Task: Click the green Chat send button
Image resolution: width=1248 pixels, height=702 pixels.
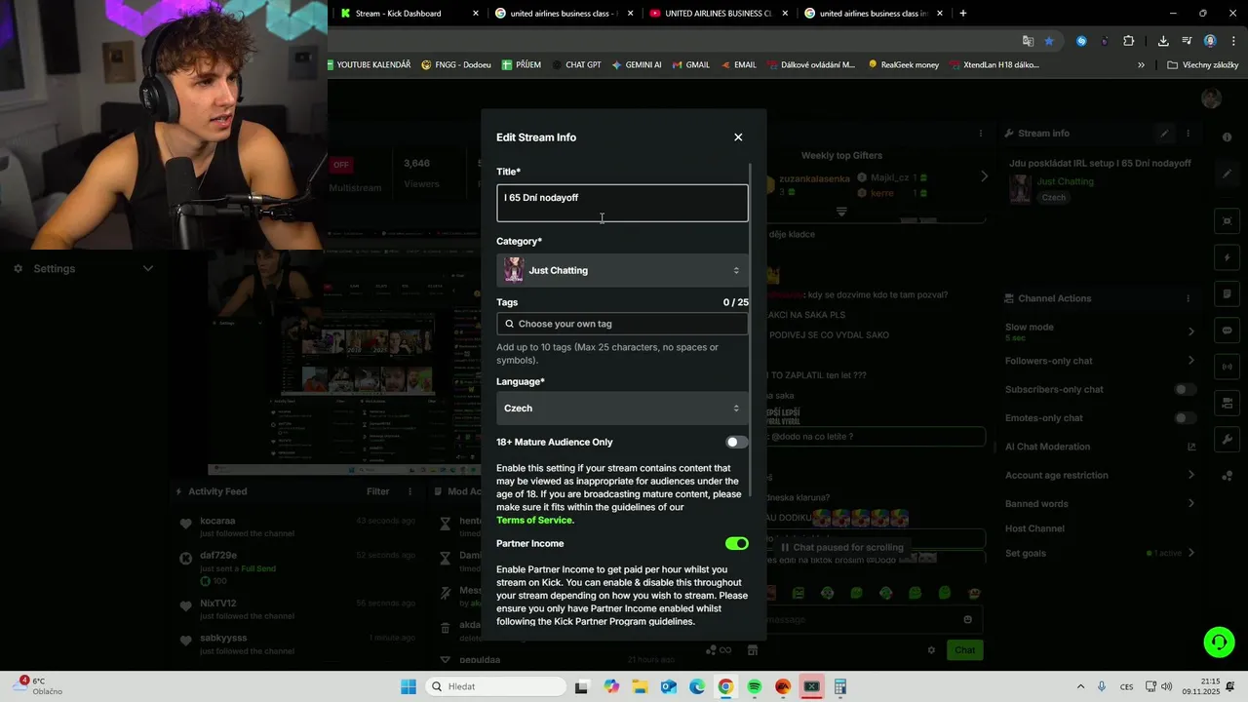Action: pyautogui.click(x=964, y=650)
